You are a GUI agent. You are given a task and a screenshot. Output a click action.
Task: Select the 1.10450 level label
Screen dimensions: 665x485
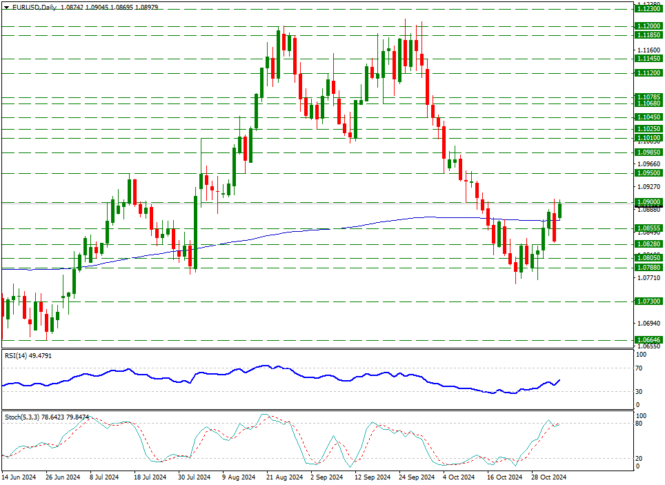pos(649,117)
